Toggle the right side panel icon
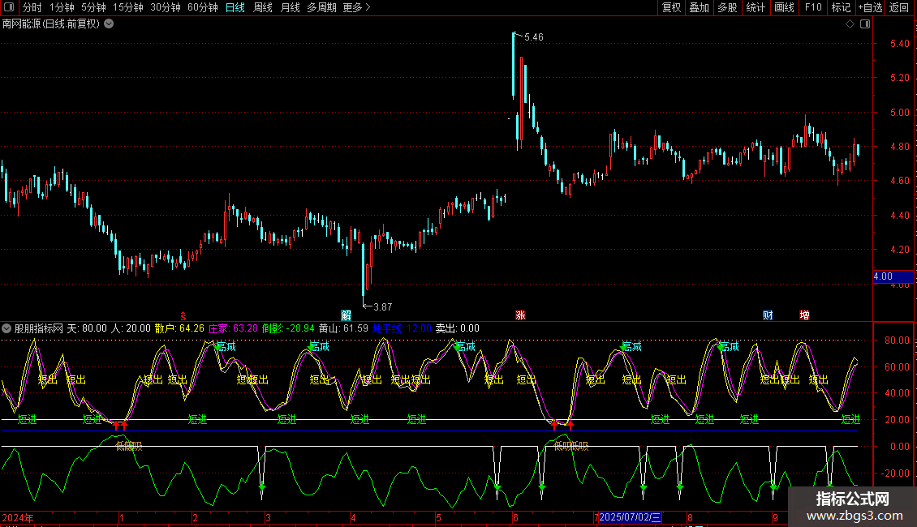 click(866, 24)
